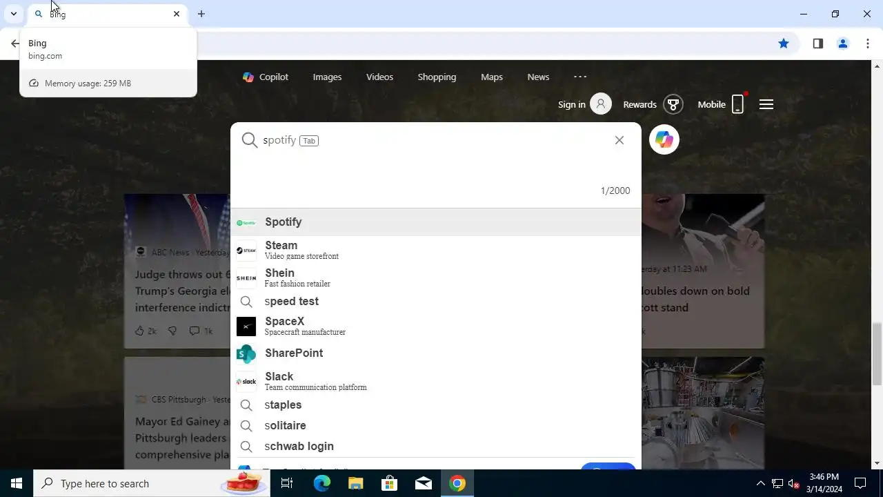Open the doubles down on bold headline
This screenshot has width=883, height=497.
point(695,299)
